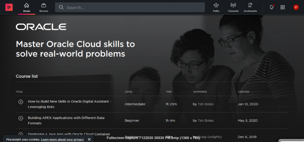Open Bookmarks from the top bar
This screenshot has height=142, width=304.
click(x=250, y=8)
